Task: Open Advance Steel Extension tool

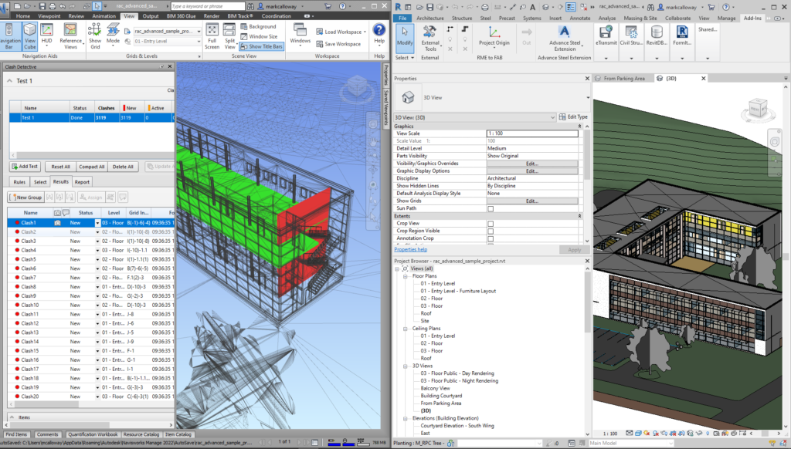Action: 565,39
